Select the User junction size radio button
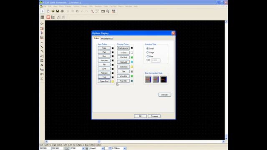The width and height of the screenshot is (267, 150). click(x=147, y=56)
